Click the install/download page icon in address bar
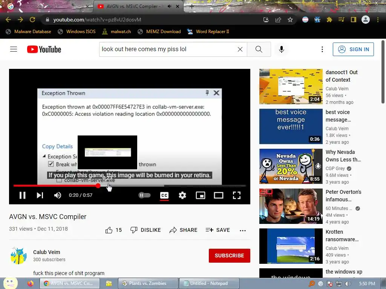The image size is (386, 289). tap(266, 20)
